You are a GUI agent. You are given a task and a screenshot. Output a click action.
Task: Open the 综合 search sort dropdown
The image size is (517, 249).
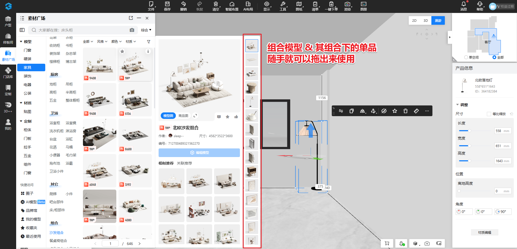point(146,30)
